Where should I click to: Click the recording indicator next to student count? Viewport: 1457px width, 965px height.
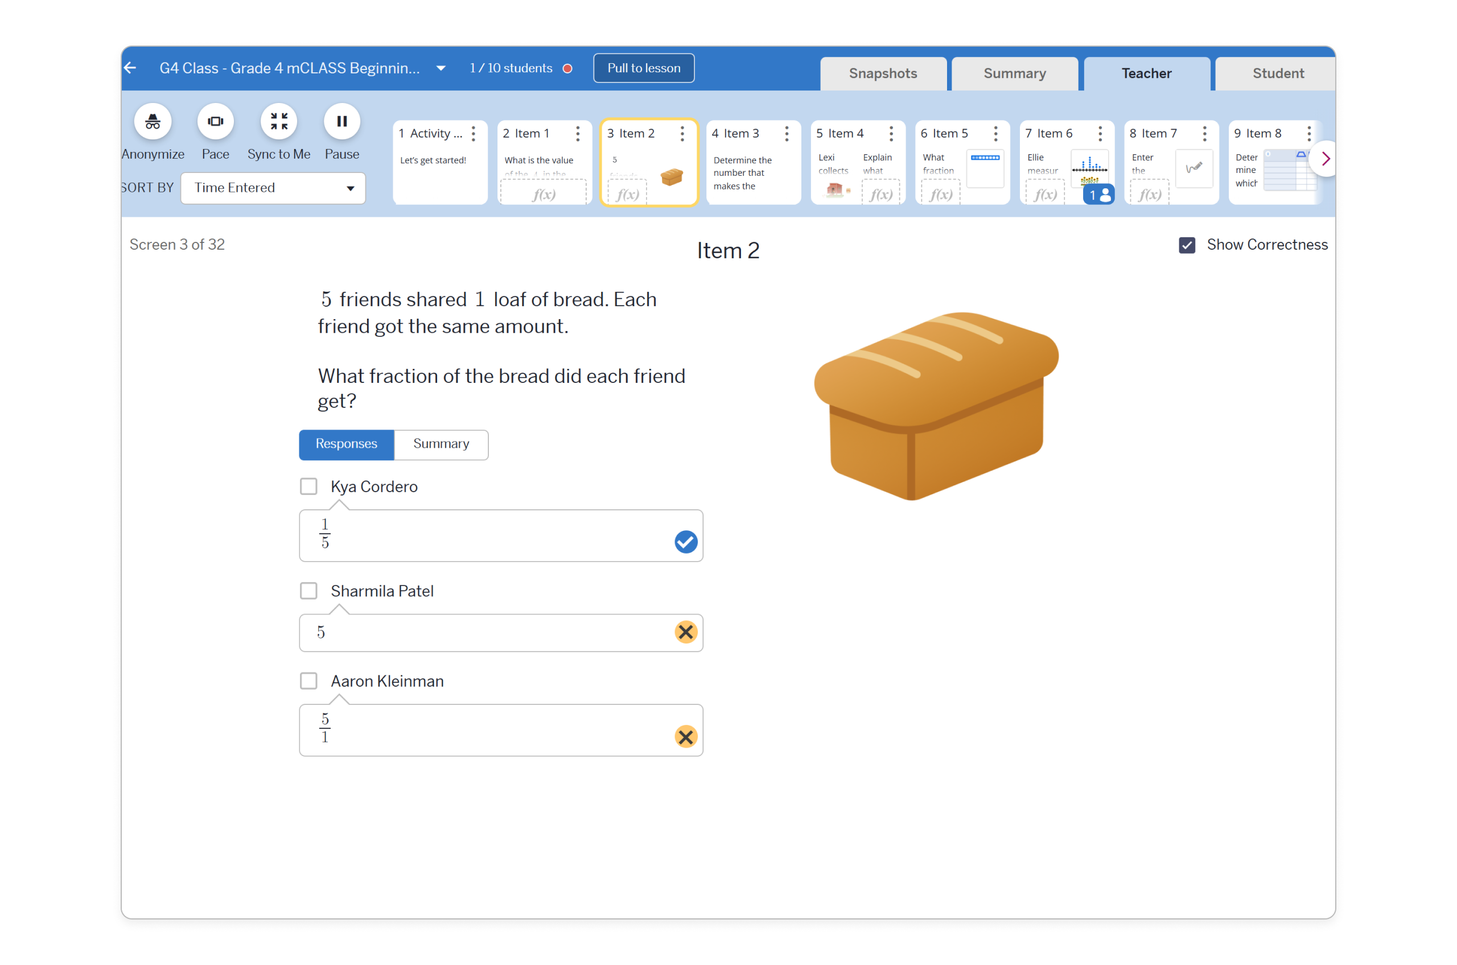click(567, 68)
